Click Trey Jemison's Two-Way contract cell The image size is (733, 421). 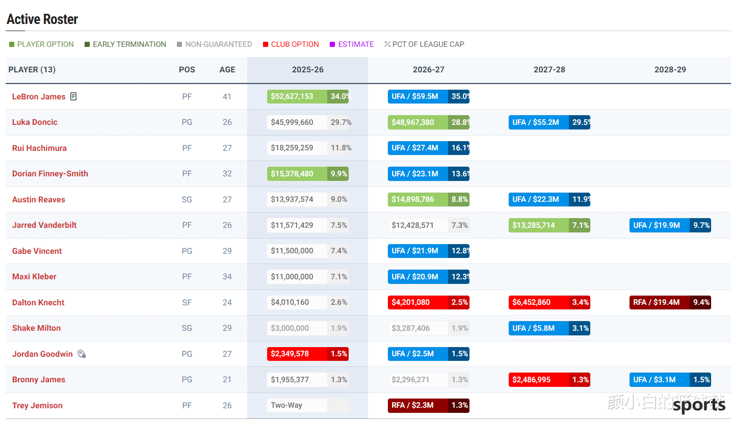point(308,405)
